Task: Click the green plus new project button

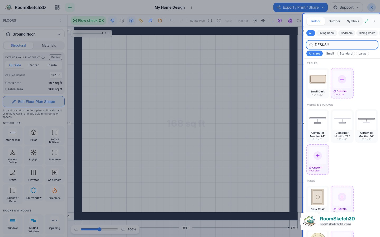Action: pos(70,7)
